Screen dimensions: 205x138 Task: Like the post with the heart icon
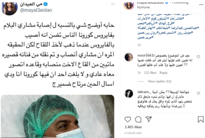127,119
